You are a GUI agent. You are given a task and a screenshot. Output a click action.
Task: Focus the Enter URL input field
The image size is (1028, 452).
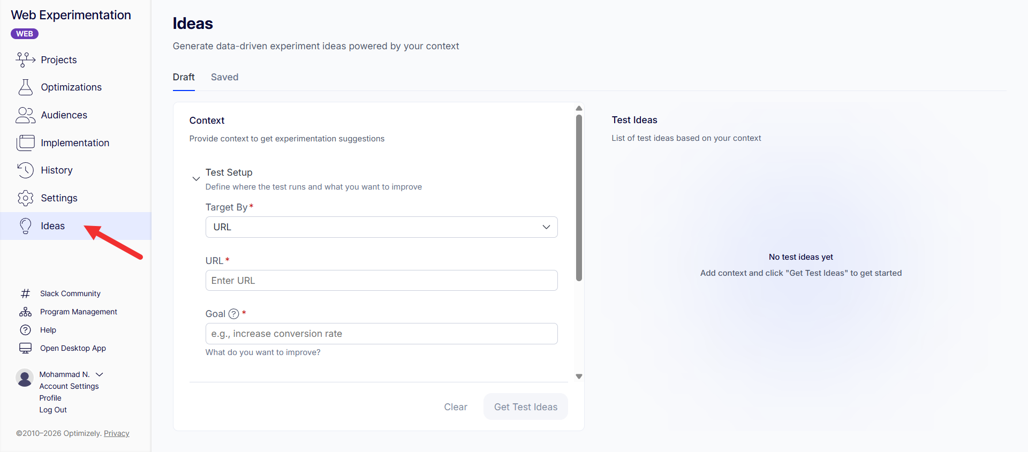click(381, 281)
